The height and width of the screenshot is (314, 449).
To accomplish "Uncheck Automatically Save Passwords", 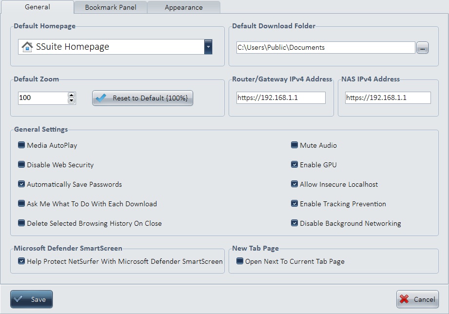I will (21, 184).
